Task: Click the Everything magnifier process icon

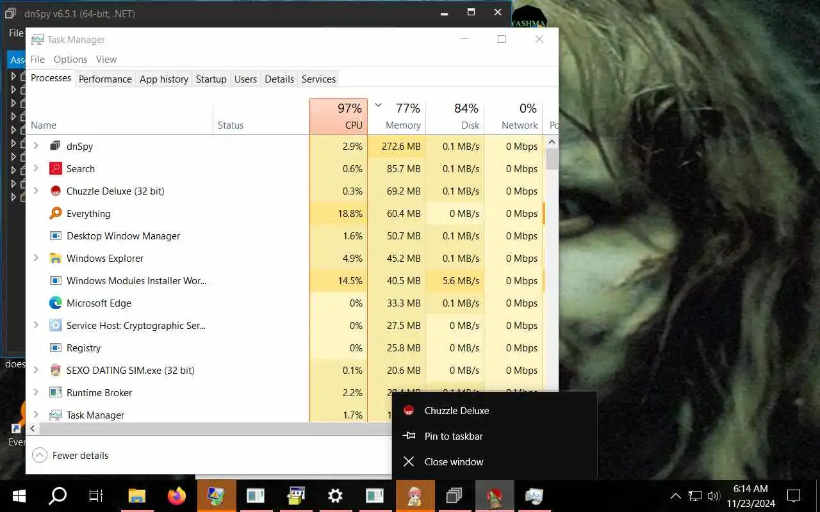Action: (x=55, y=213)
